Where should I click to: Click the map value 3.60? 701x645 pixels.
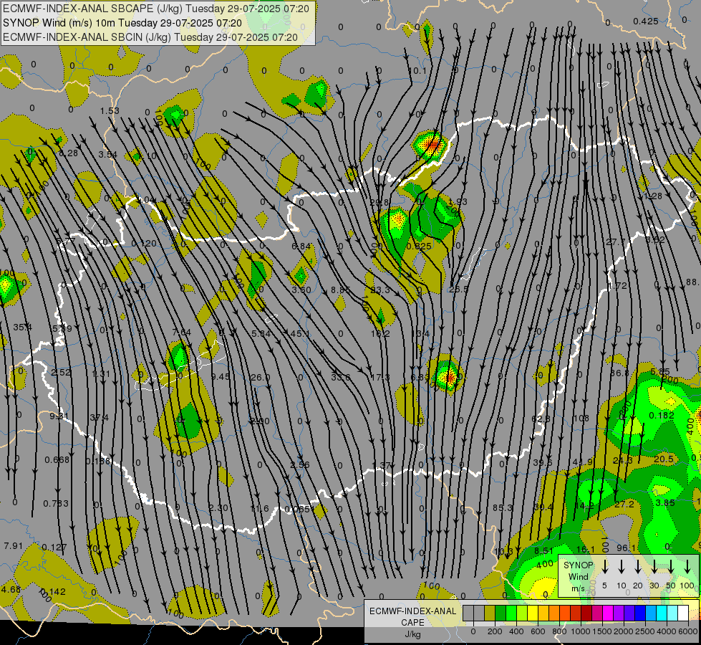pos(301,290)
